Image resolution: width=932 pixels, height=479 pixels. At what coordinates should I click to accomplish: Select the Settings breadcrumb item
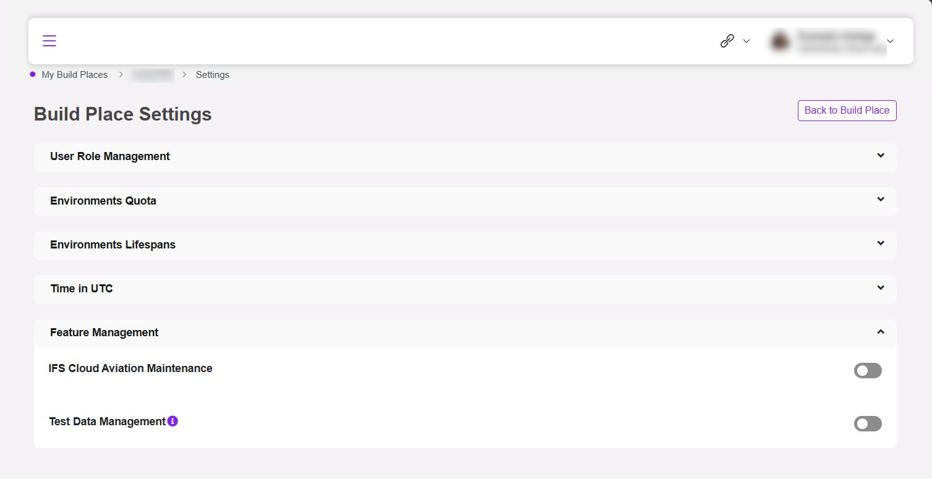pos(213,75)
